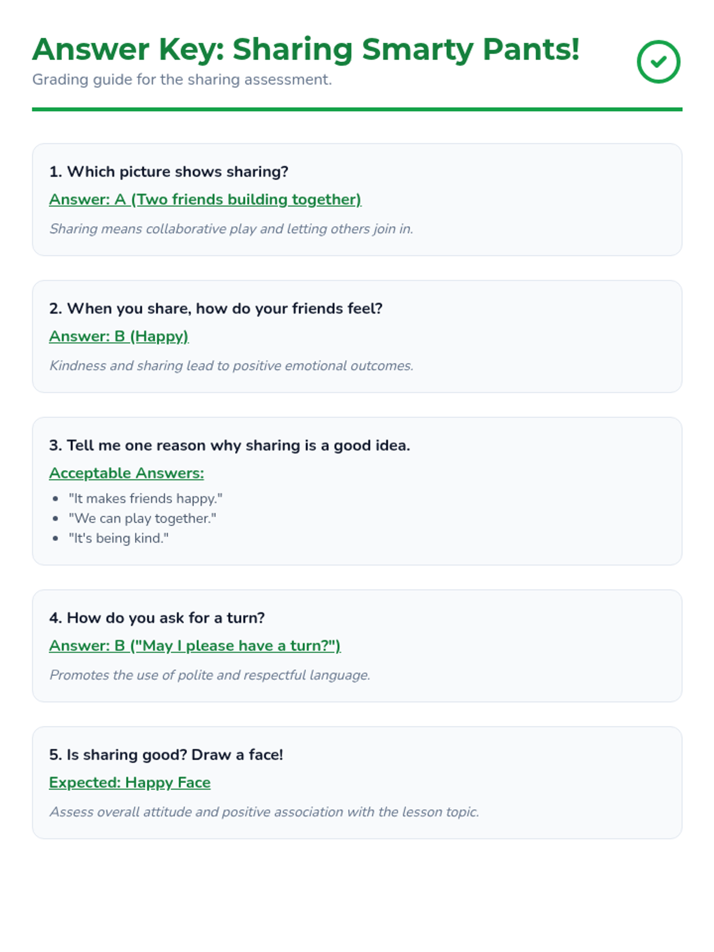The height and width of the screenshot is (952, 714).
Task: Click the green circled checkmark icon
Action: click(658, 62)
